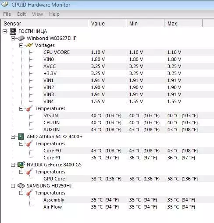Click the Winbond W83627EHF chip icon
This screenshot has width=214, height=223.
21,38
